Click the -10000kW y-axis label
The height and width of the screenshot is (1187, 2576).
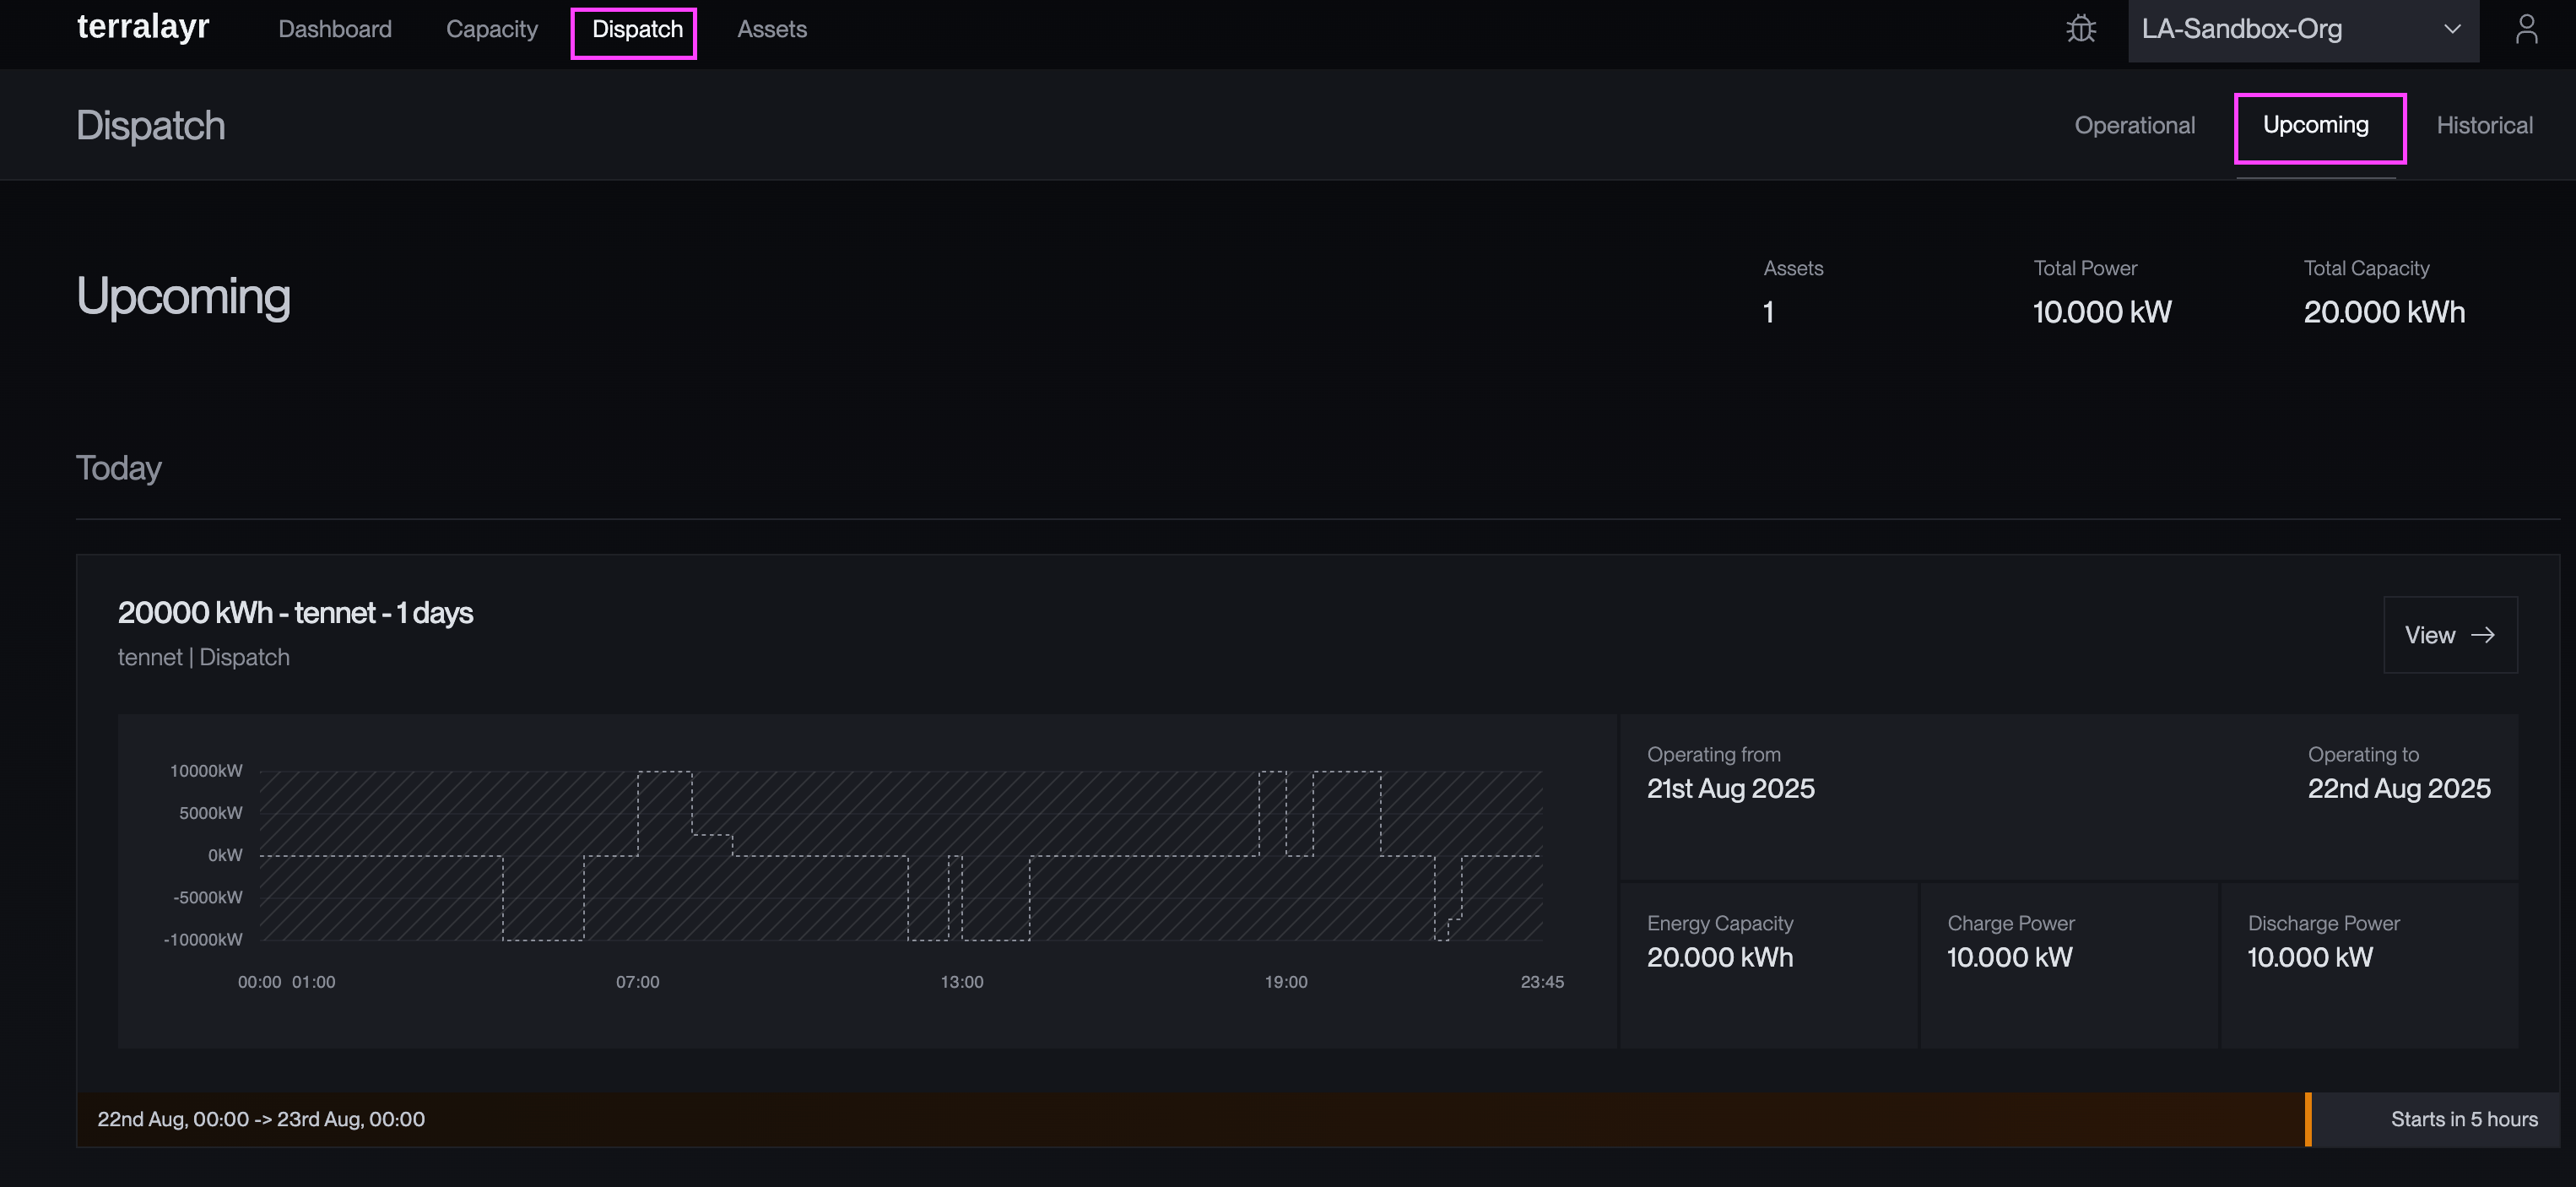point(203,940)
